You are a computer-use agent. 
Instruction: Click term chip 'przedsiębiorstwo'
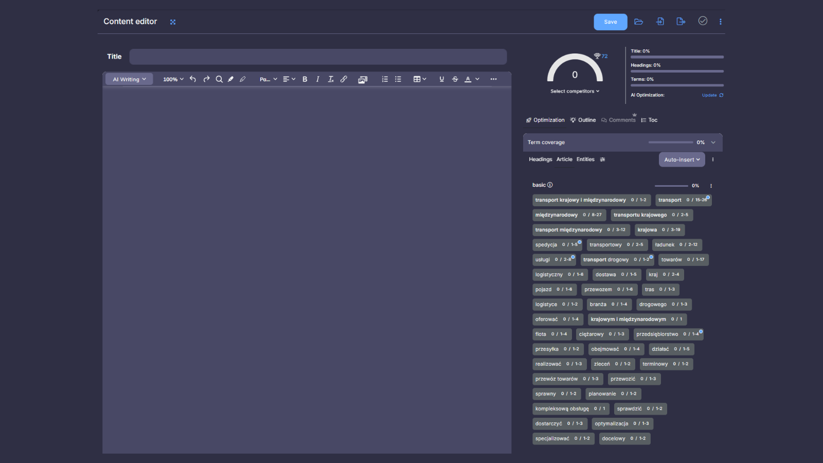668,334
